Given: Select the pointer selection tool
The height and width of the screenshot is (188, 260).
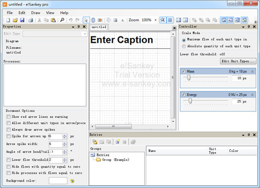Looking at the screenshot, I should 86,20.
